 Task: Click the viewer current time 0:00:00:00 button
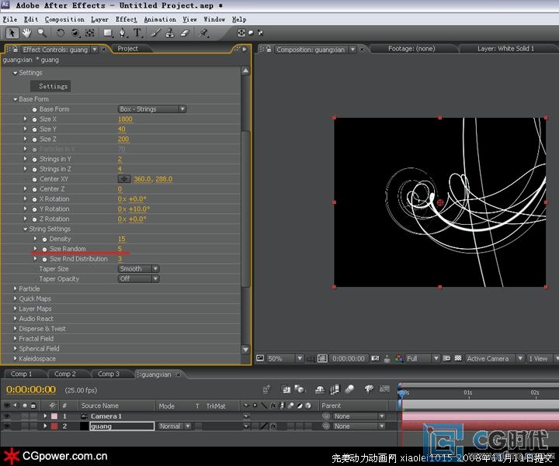pos(349,358)
